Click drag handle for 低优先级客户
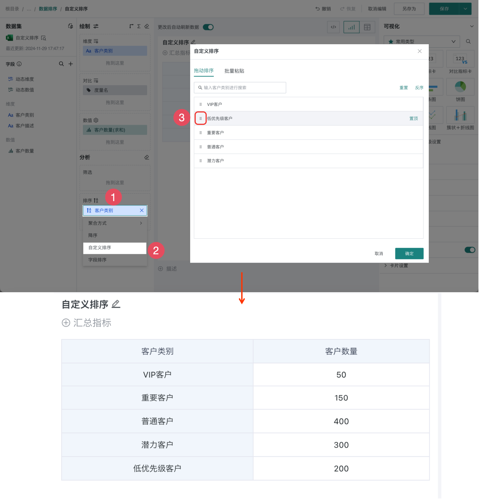Screen dimensions: 479x499 pyautogui.click(x=201, y=118)
